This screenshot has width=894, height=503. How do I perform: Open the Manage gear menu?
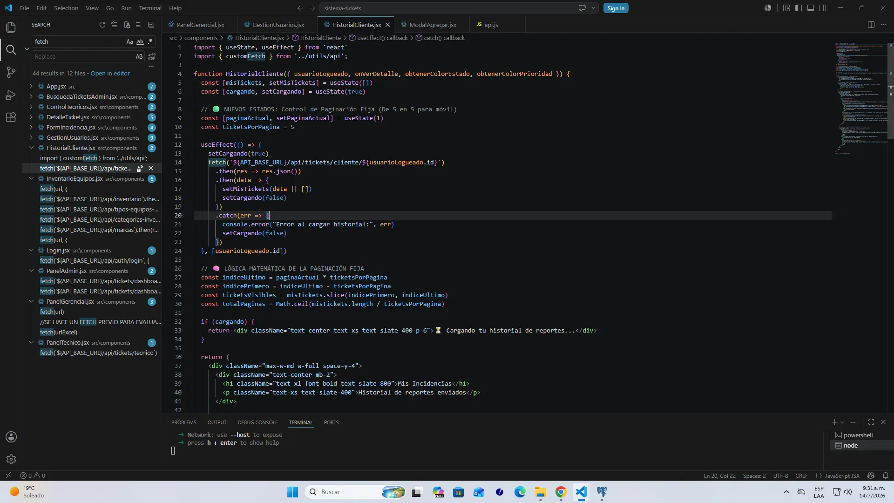[11, 459]
